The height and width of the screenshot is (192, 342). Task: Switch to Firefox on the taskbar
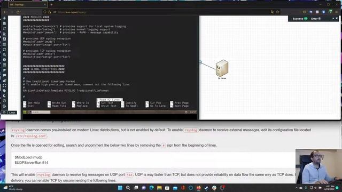click(198, 188)
